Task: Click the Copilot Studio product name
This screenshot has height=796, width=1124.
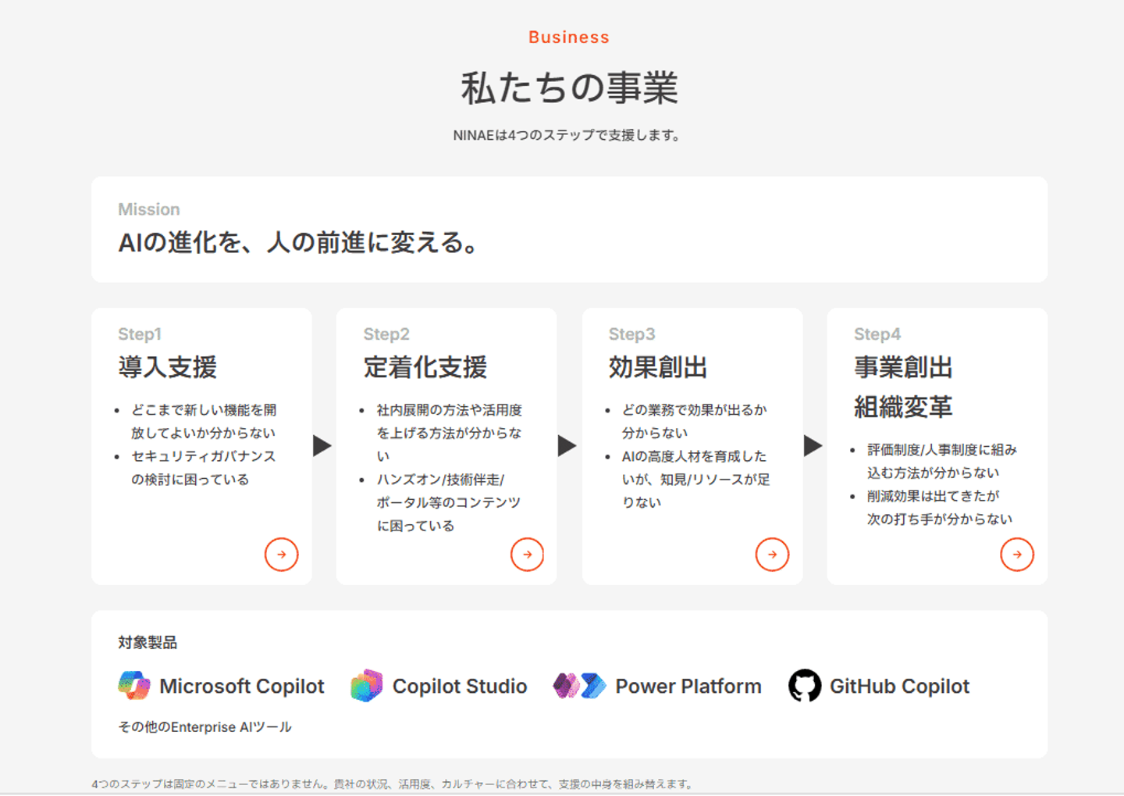Action: coord(460,686)
